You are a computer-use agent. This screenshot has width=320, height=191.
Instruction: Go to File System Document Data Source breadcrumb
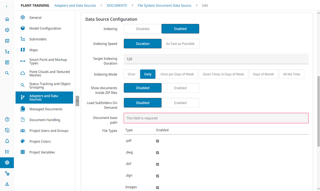pos(164,6)
